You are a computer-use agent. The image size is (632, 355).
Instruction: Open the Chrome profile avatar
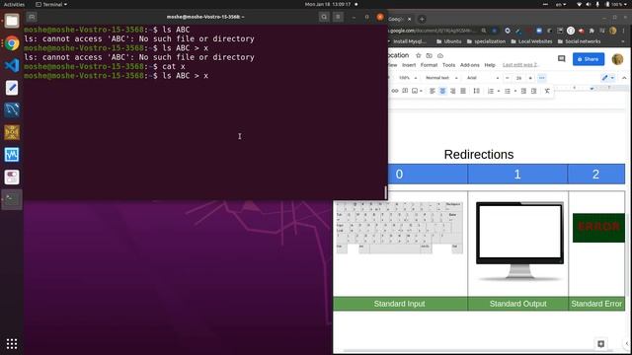coord(612,31)
